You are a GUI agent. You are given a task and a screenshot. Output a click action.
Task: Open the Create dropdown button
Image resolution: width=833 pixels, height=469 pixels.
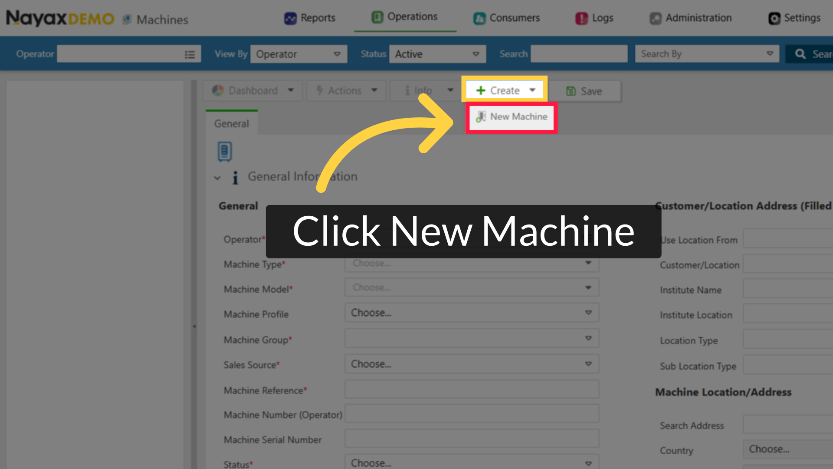click(505, 90)
